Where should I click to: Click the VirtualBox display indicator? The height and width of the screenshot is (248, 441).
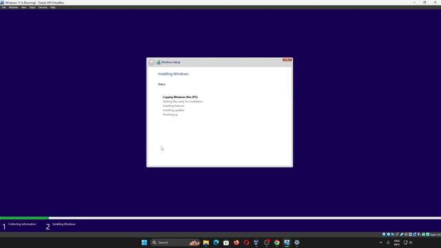coord(411,234)
